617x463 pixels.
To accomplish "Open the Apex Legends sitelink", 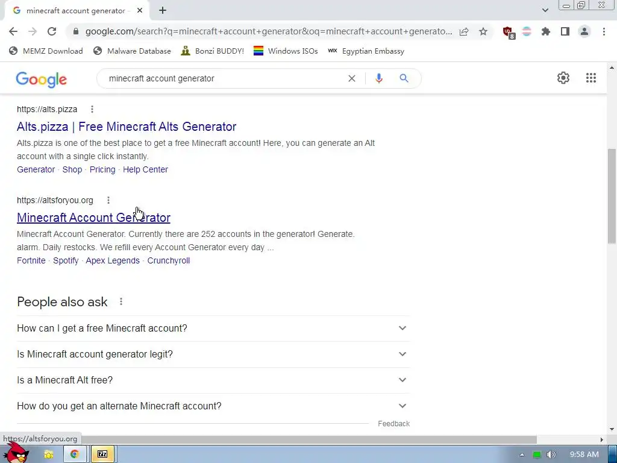I will coord(113,260).
